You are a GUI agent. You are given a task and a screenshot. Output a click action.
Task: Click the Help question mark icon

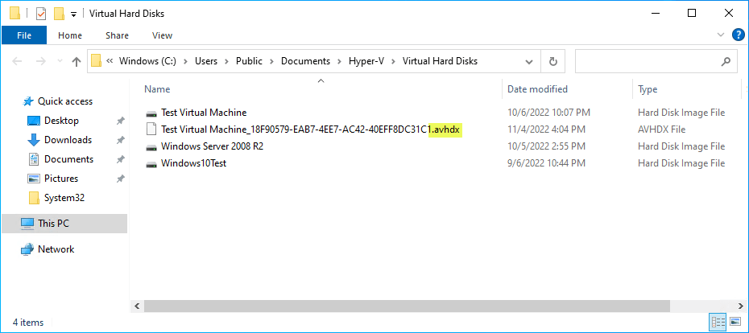(738, 35)
